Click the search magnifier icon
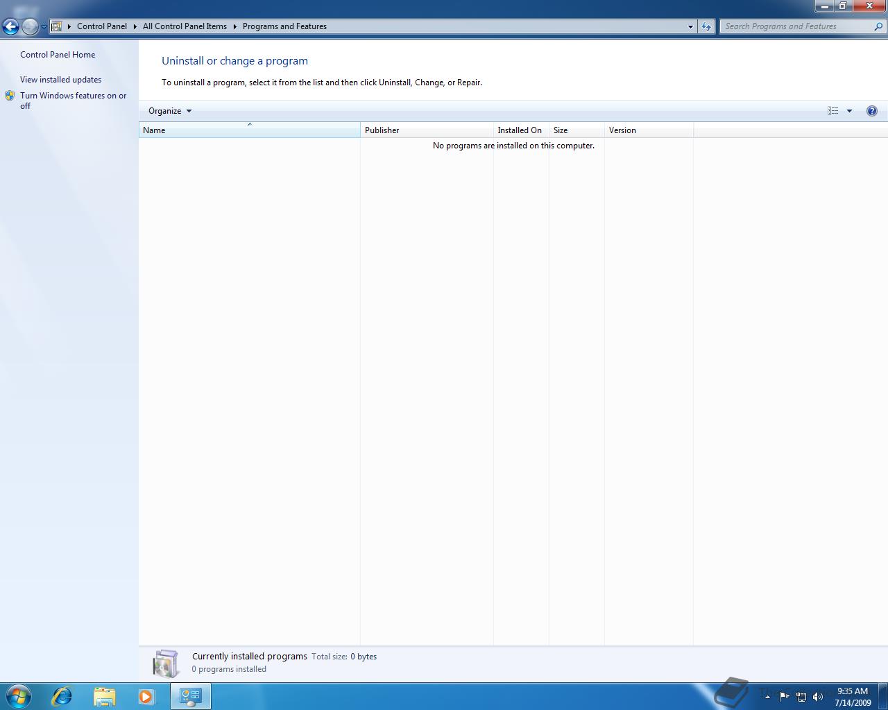The height and width of the screenshot is (710, 888). pos(878,26)
